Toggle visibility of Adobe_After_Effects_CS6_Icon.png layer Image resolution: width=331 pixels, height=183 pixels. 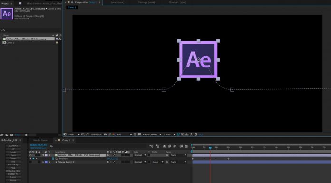pyautogui.click(x=30, y=155)
